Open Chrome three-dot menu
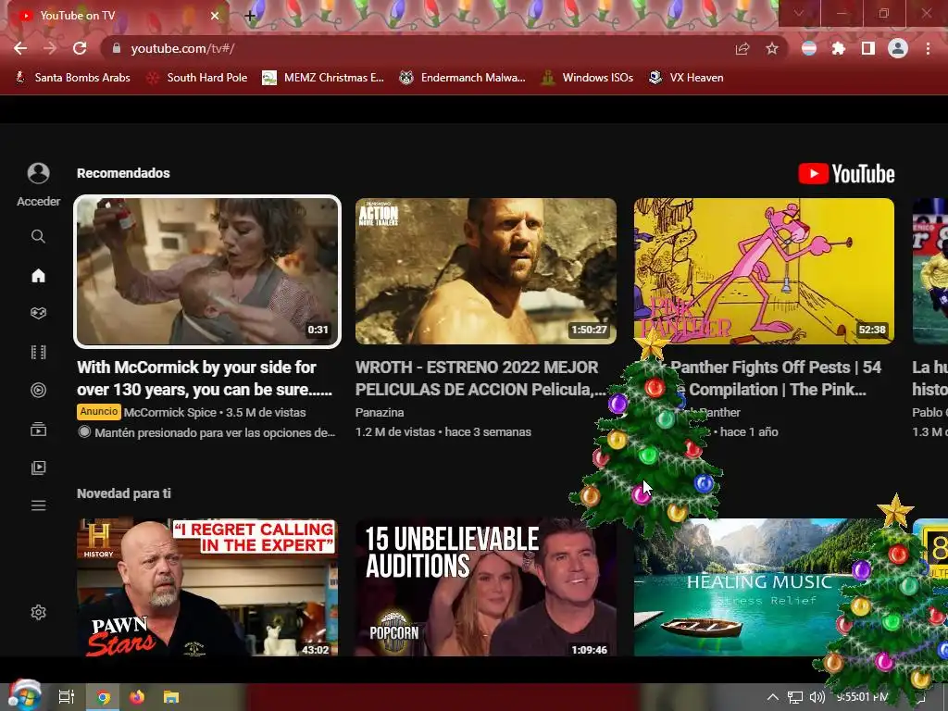The height and width of the screenshot is (711, 948). [928, 48]
